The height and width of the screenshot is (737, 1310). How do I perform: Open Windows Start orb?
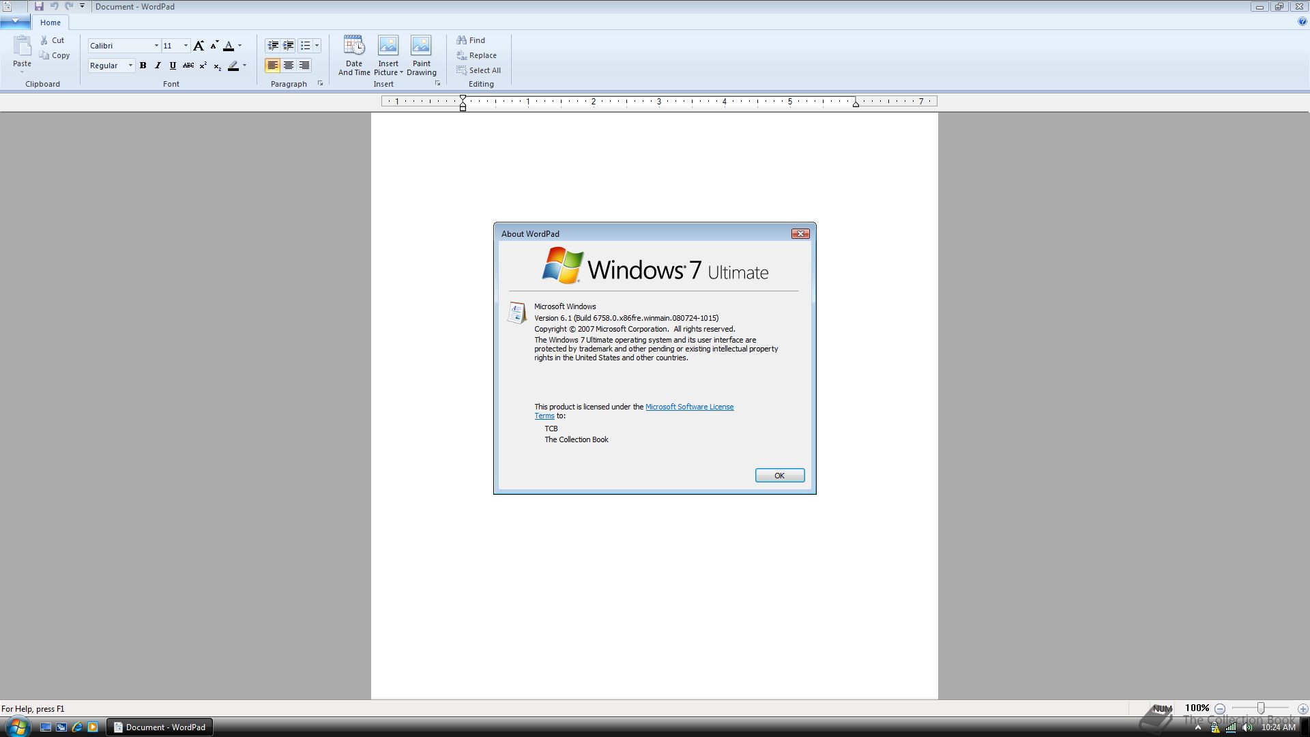pos(17,727)
